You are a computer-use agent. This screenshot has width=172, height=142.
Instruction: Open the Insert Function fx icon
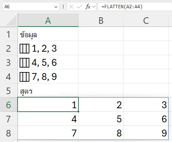(x=88, y=7)
